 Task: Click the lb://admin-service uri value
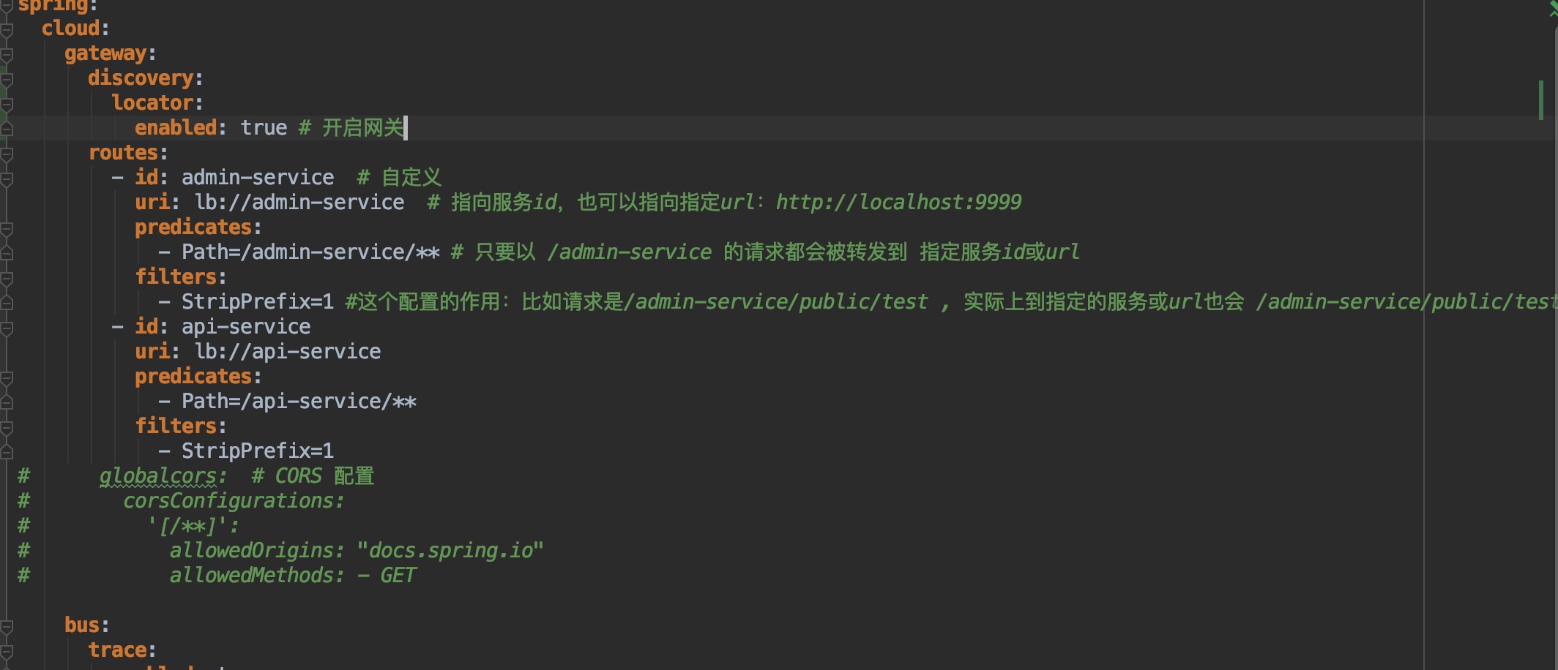pyautogui.click(x=299, y=203)
